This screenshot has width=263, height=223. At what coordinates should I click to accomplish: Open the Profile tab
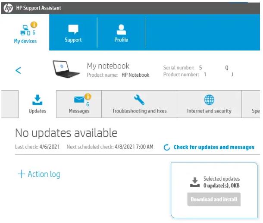point(121,32)
